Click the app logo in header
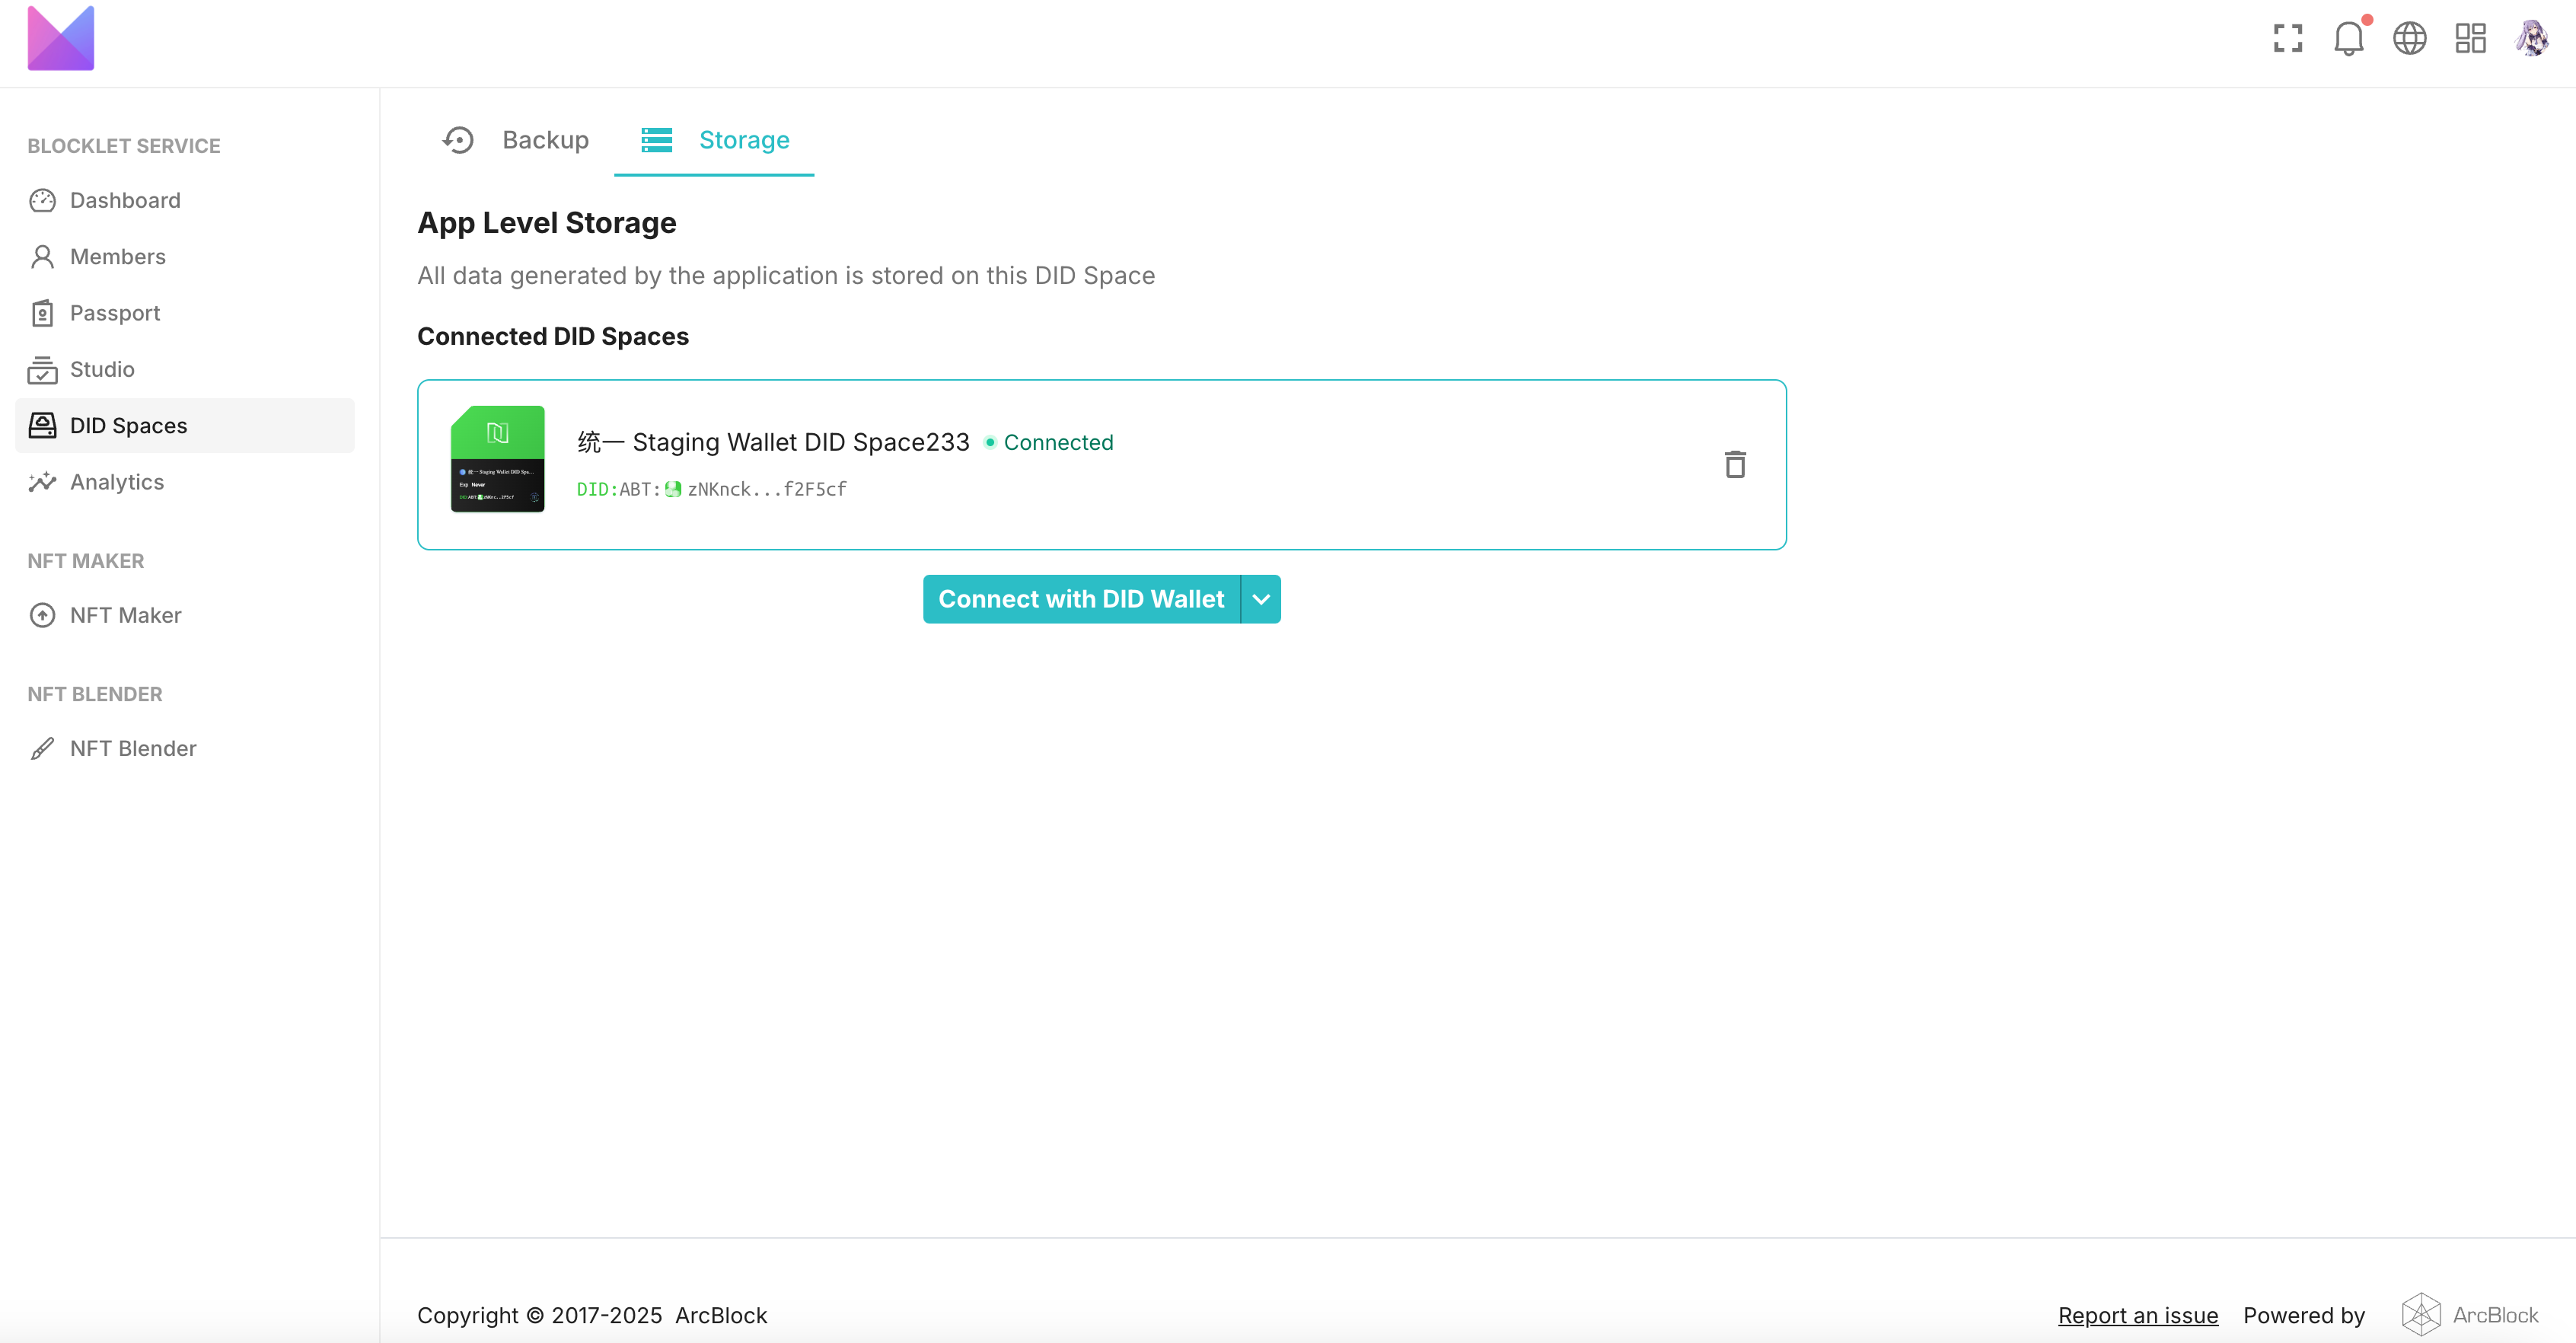 click(61, 38)
